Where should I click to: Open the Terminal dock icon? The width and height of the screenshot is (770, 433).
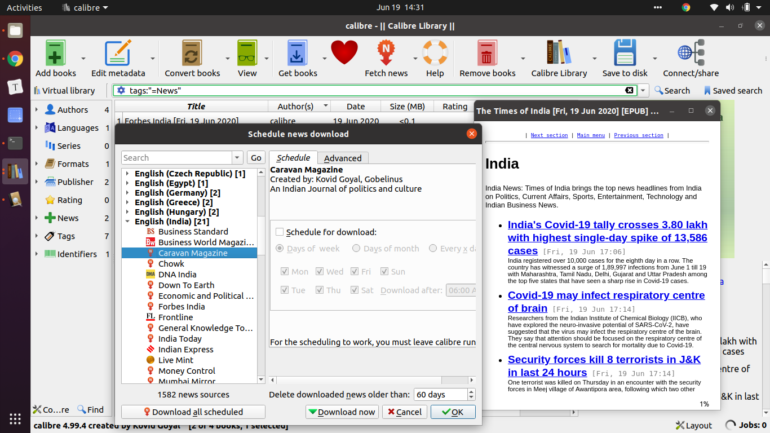point(15,143)
